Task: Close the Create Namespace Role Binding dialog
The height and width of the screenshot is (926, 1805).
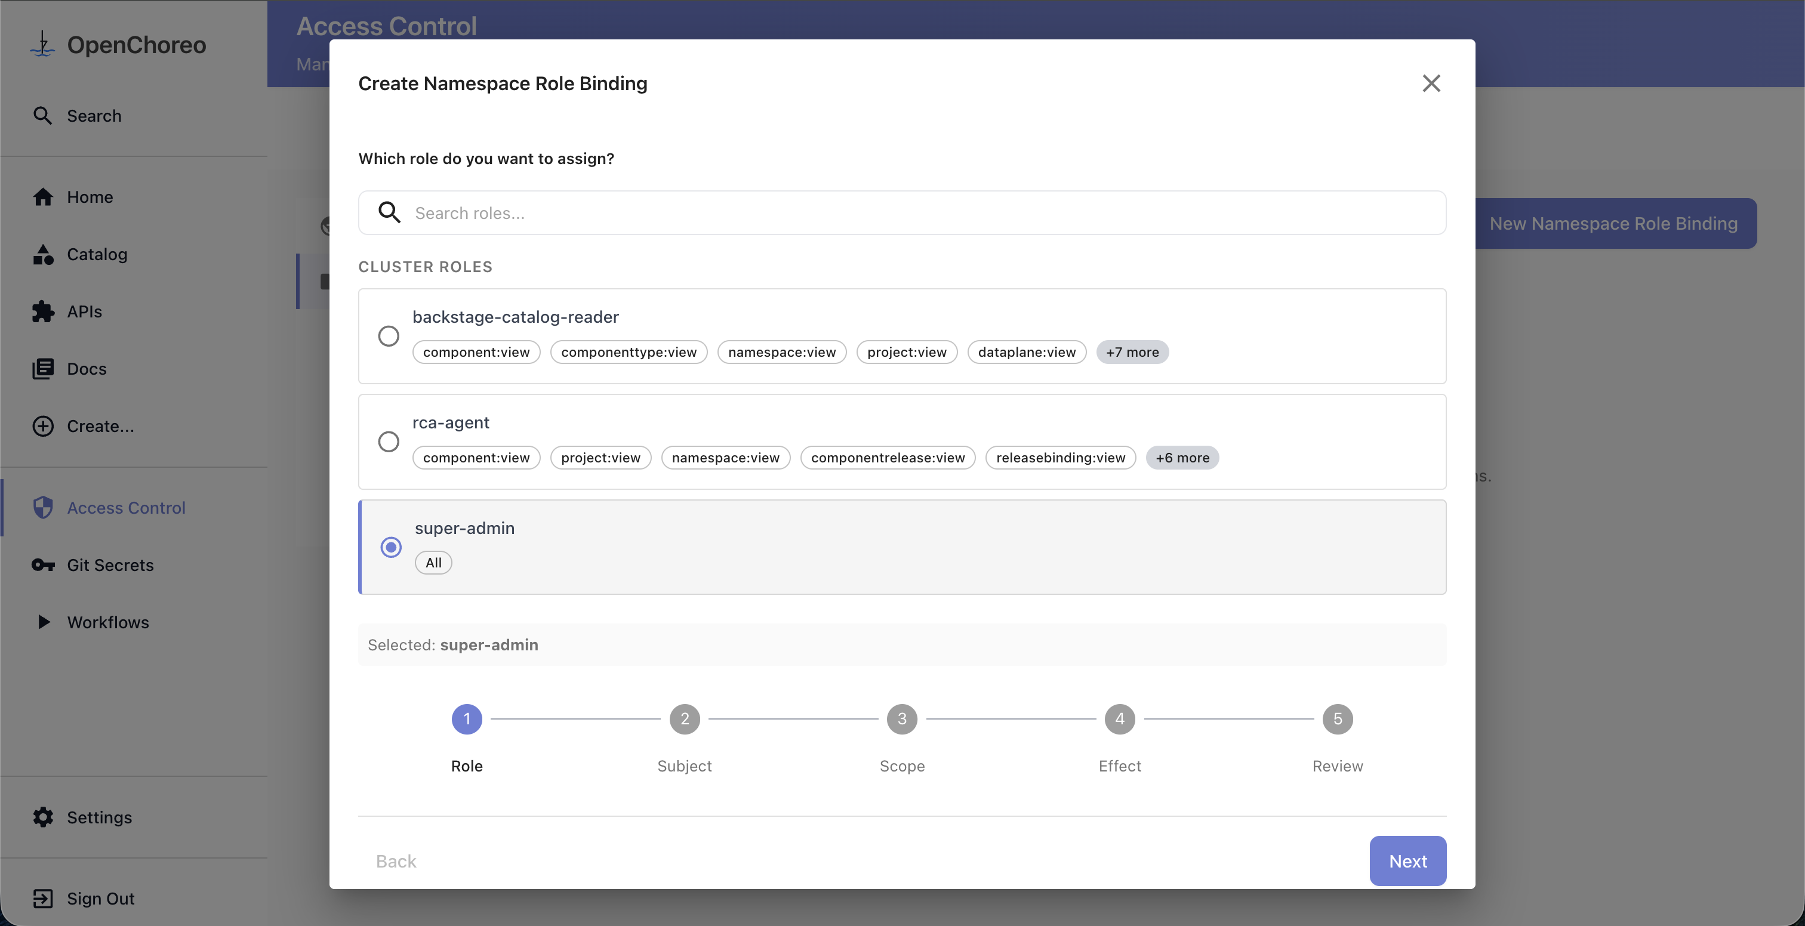Action: point(1431,84)
